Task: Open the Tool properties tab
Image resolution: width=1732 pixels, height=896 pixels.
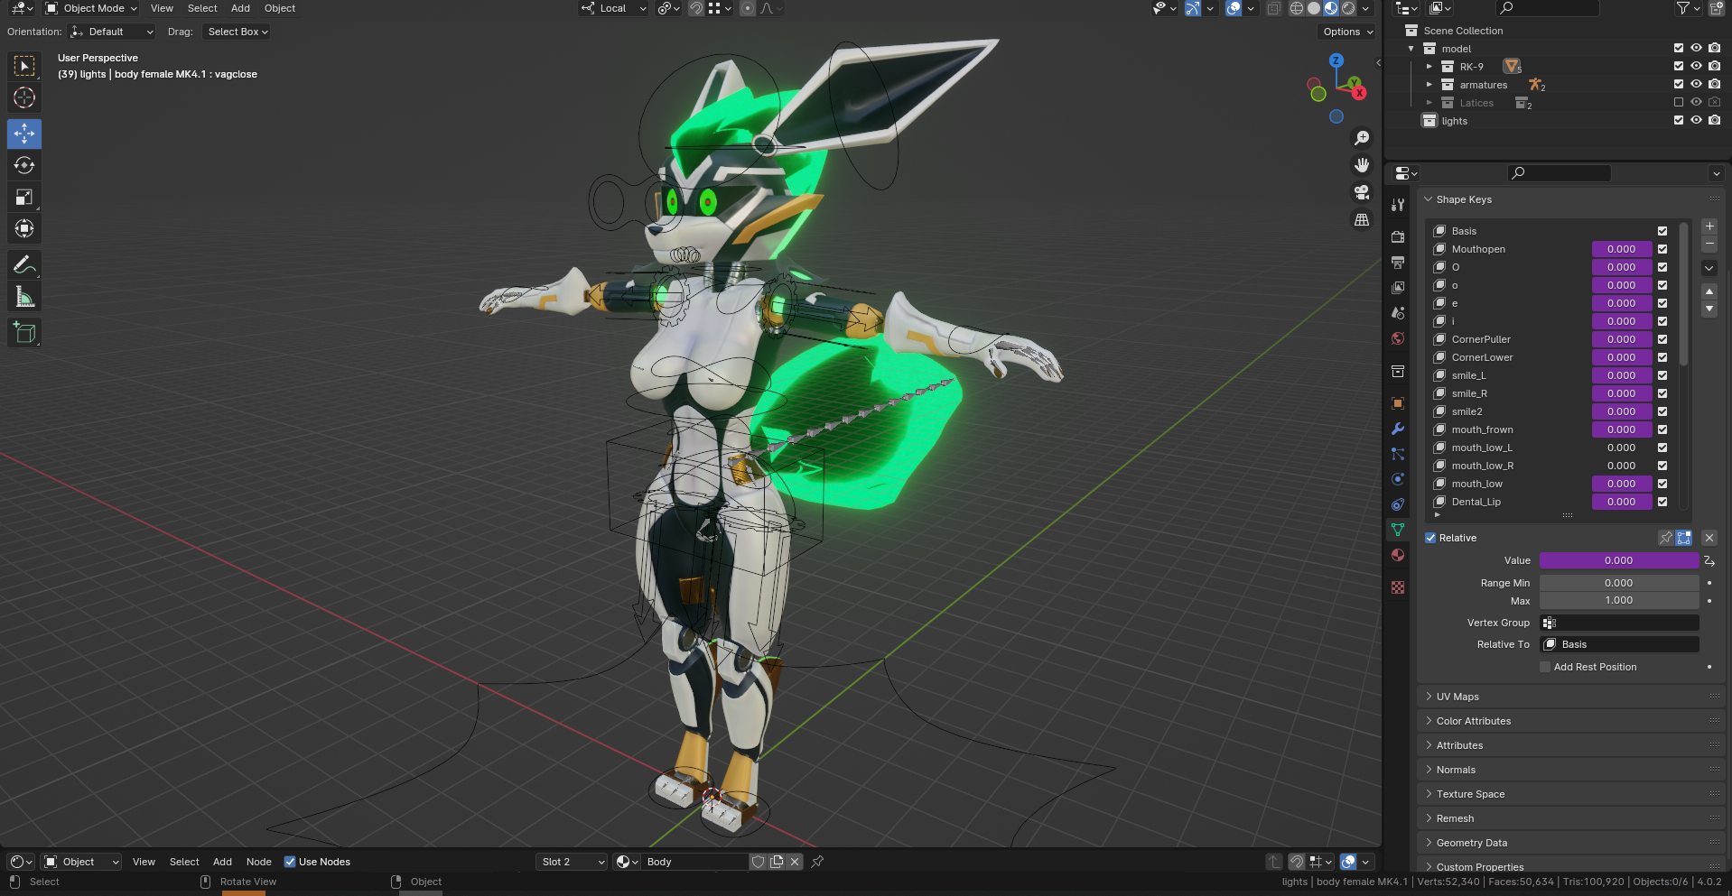Action: 1398,205
